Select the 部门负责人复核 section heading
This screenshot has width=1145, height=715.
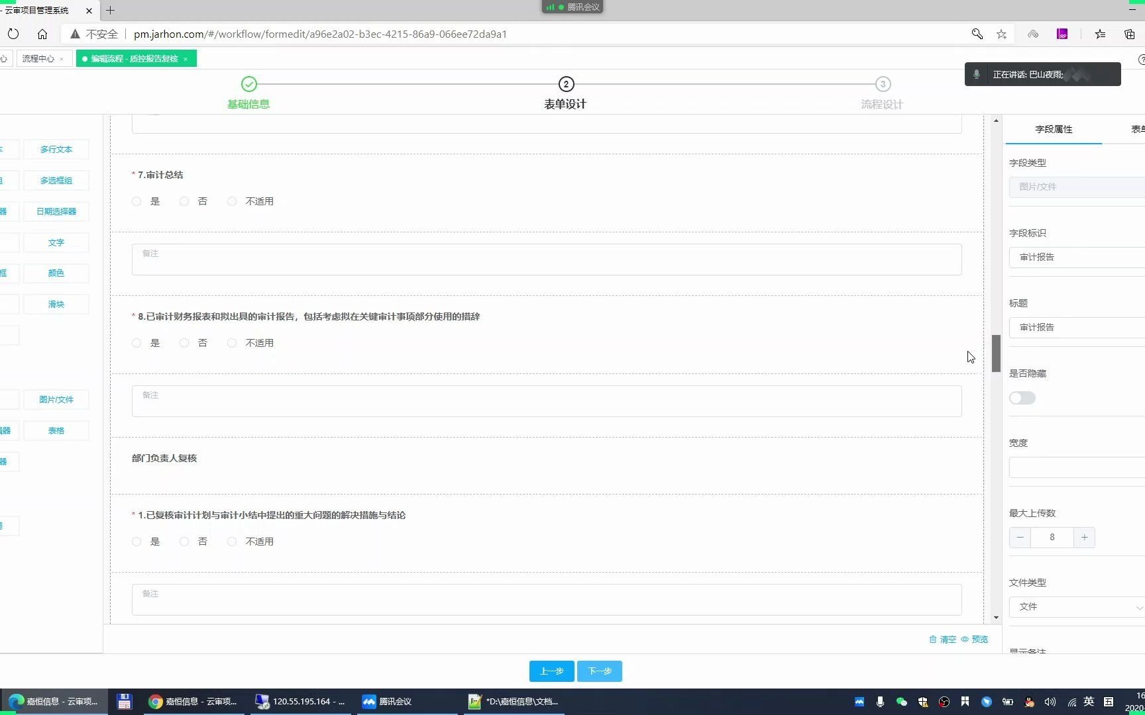(164, 458)
